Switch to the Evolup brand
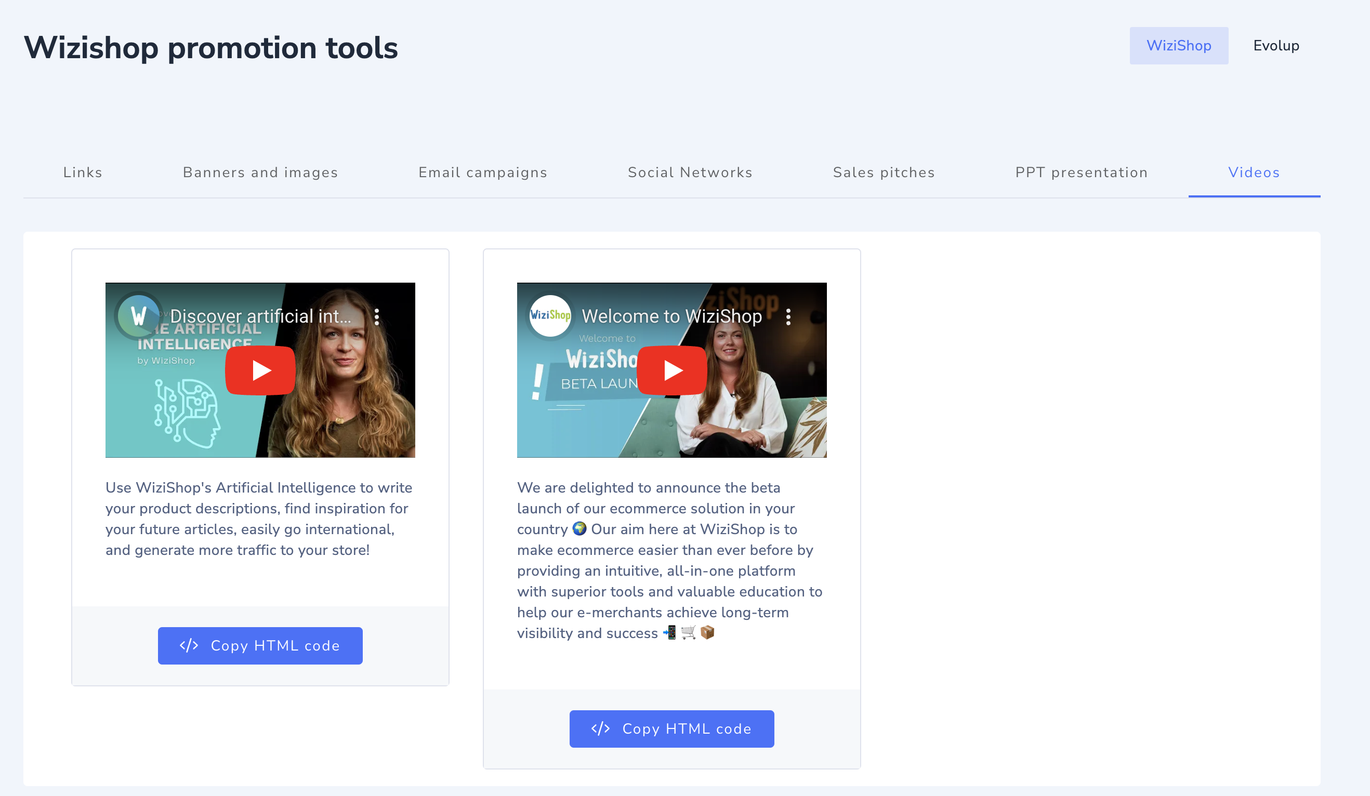 [1276, 46]
